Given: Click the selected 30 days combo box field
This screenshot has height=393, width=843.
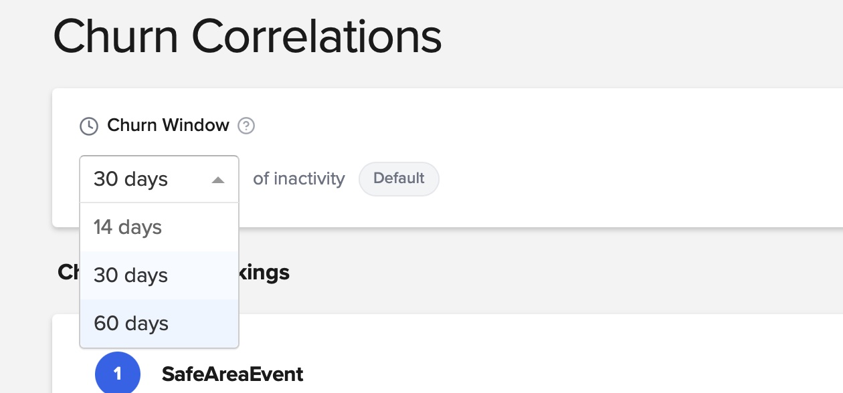Looking at the screenshot, I should click(x=159, y=179).
